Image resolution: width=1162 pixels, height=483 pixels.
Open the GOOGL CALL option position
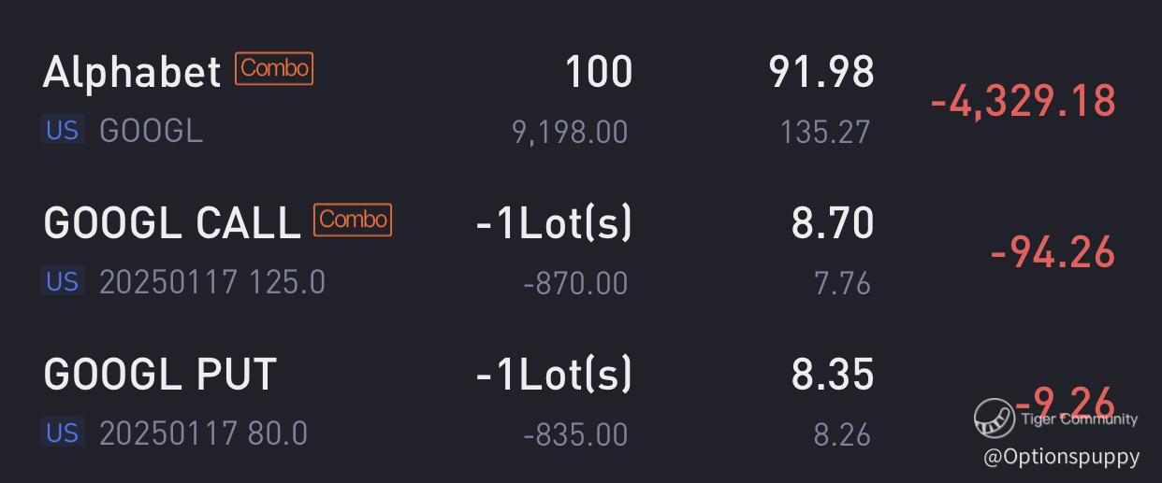[171, 223]
